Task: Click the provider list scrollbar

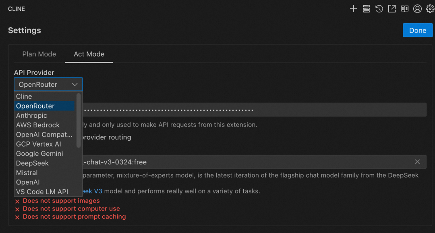Action: pos(79,121)
